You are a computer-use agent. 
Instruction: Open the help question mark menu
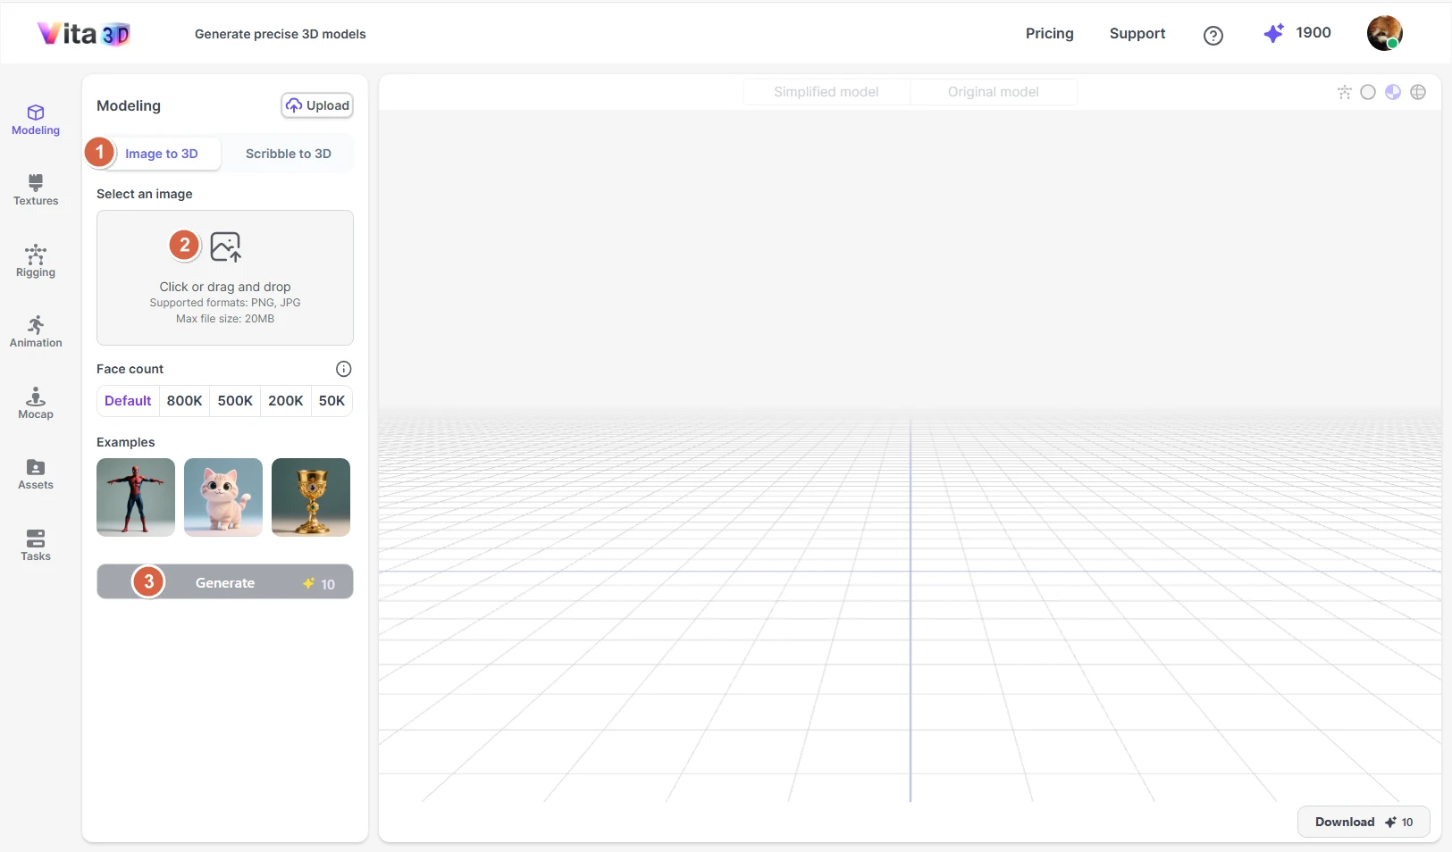click(1213, 35)
